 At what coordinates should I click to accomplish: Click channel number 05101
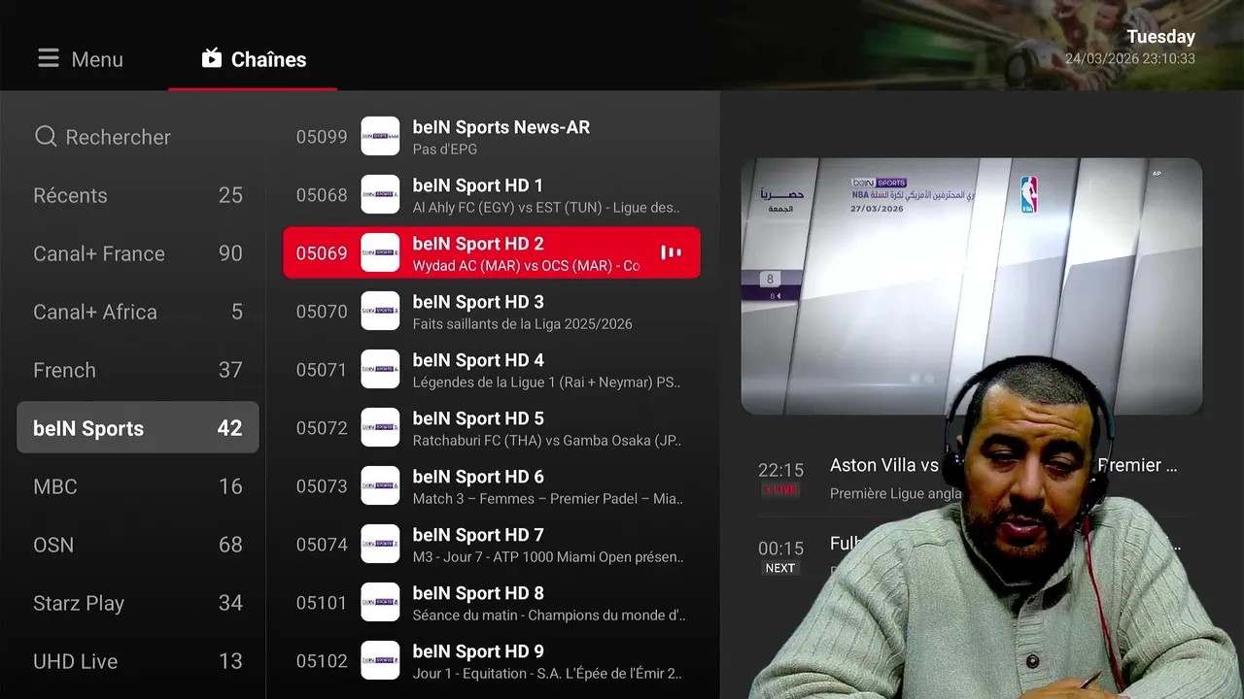pos(322,603)
